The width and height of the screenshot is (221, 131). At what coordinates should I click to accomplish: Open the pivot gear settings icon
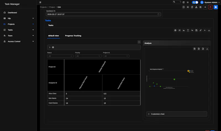[53, 47]
